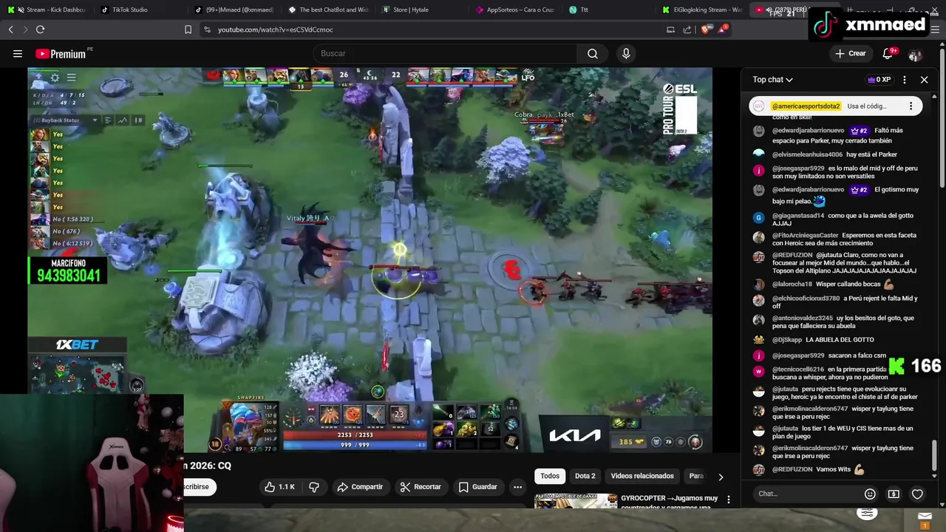Image resolution: width=946 pixels, height=532 pixels.
Task: Dislike the video with thumbs down
Action: click(313, 487)
